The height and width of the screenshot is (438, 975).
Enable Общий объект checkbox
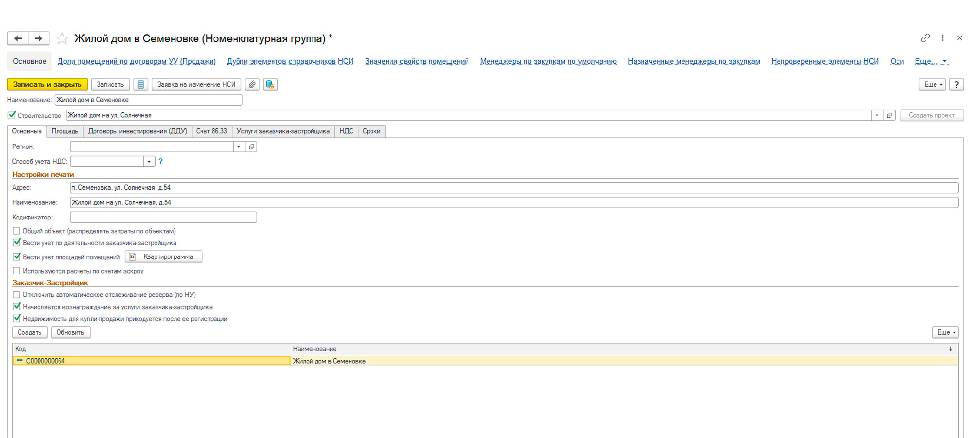click(x=17, y=231)
